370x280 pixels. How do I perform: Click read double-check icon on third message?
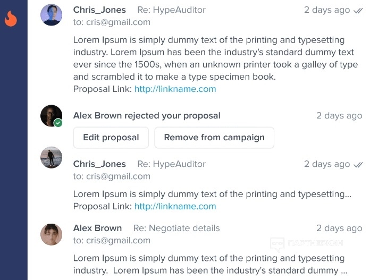[358, 165]
